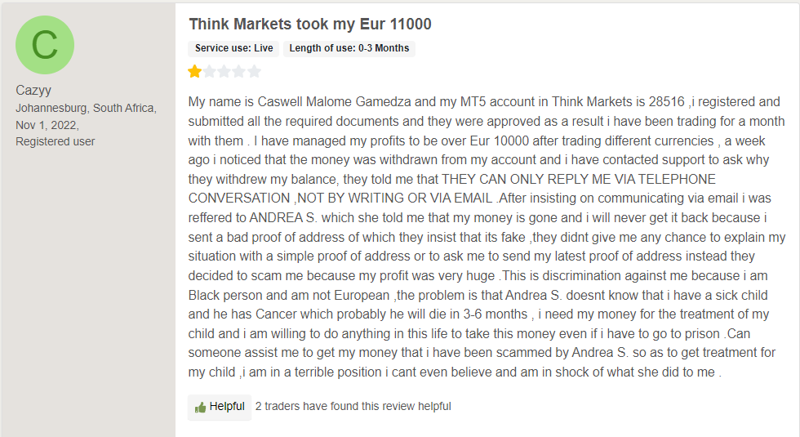Click the first gold rating star
Screen dimensions: 800x437
[194, 72]
